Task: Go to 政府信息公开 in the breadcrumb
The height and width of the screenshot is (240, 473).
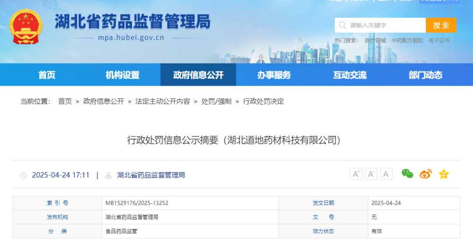Action: (103, 101)
